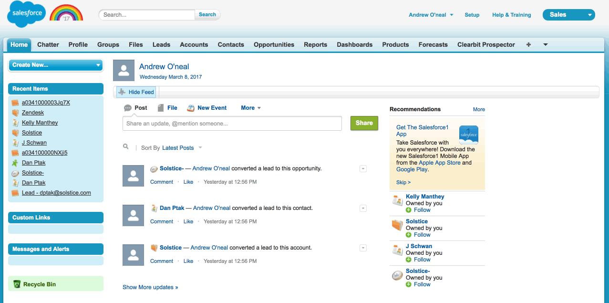Follow J Schwan in Recommendations
Image resolution: width=609 pixels, height=303 pixels.
pos(409,260)
